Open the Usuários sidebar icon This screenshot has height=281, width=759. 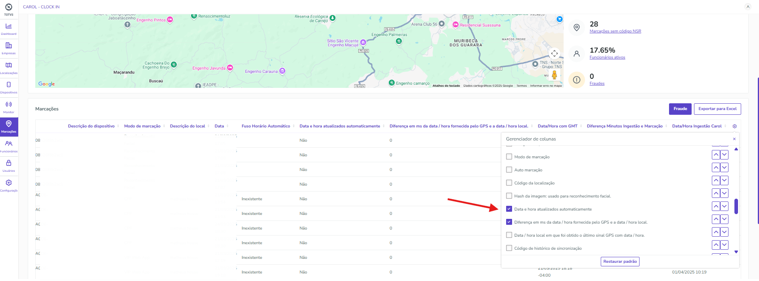click(9, 165)
